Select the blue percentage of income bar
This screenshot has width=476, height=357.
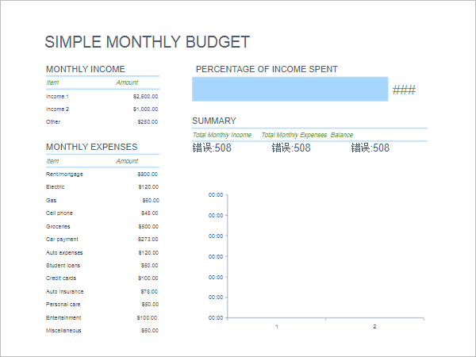click(x=290, y=90)
